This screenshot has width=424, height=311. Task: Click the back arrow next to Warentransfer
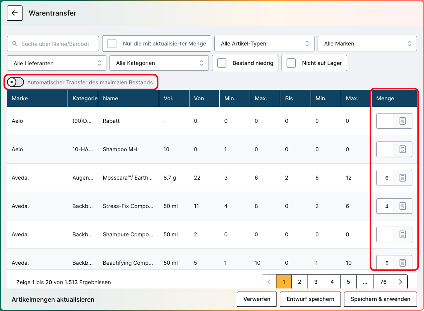point(15,13)
